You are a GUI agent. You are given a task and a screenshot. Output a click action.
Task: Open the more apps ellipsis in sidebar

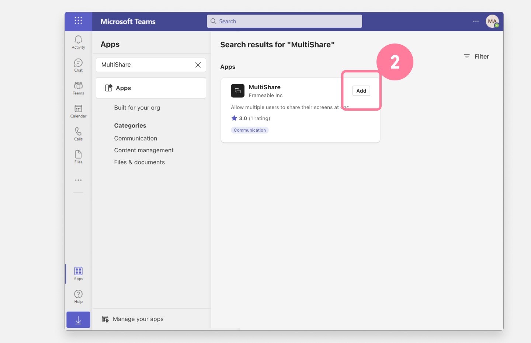(x=78, y=180)
